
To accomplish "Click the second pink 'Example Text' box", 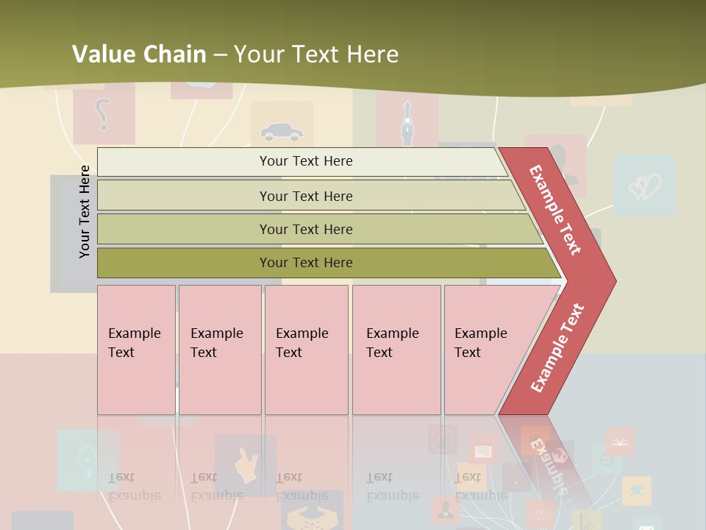I will pos(219,349).
